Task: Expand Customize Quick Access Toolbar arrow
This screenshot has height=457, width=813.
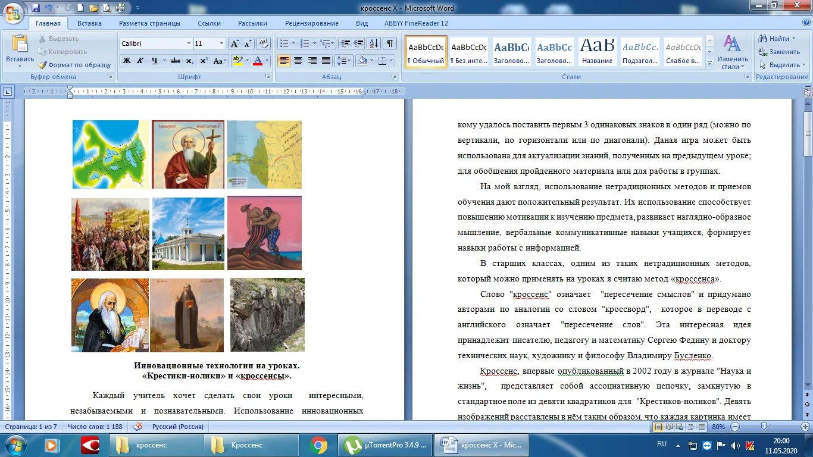Action: (x=138, y=8)
